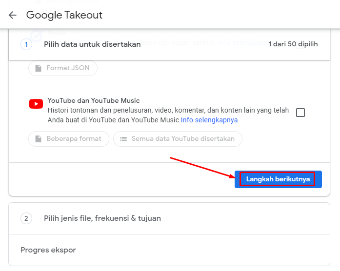Open the Beberapa format chip
This screenshot has width=340, height=271.
point(69,139)
